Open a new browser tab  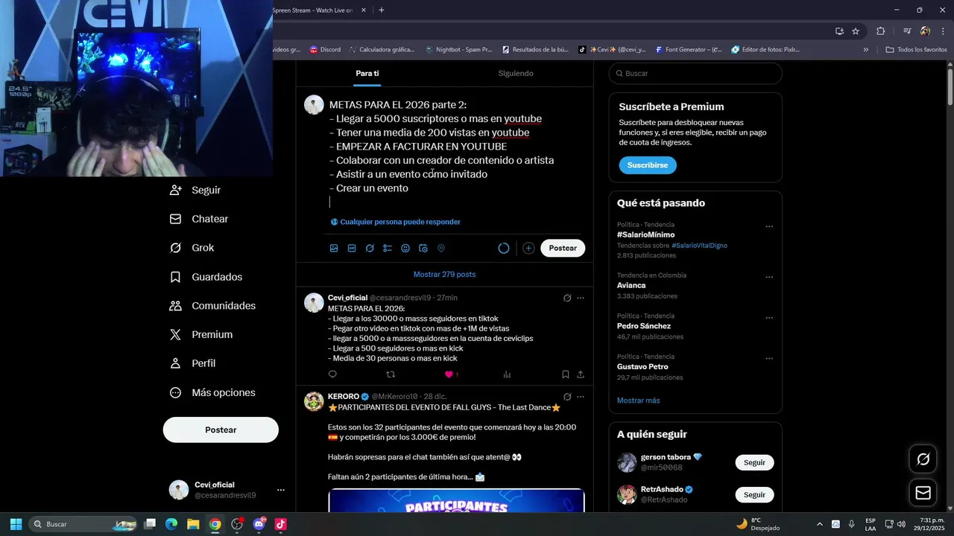tap(382, 10)
